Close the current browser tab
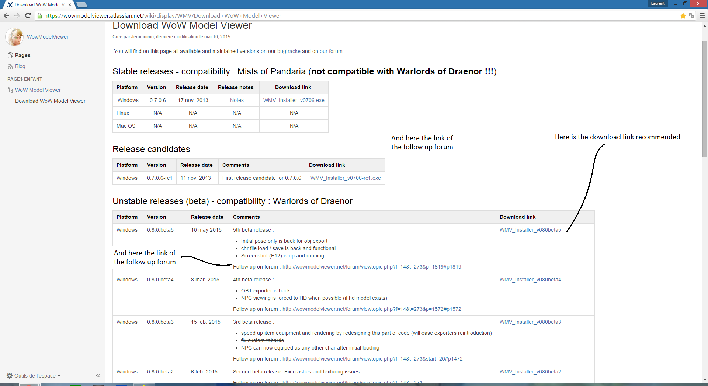Screen dimensions: 708x386 tap(70, 5)
